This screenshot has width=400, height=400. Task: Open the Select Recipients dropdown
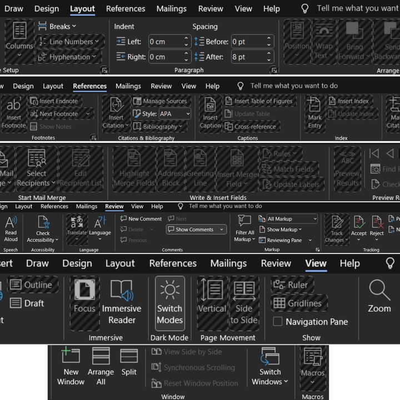(x=37, y=168)
